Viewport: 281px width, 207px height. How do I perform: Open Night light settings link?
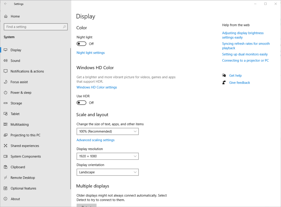point(91,53)
